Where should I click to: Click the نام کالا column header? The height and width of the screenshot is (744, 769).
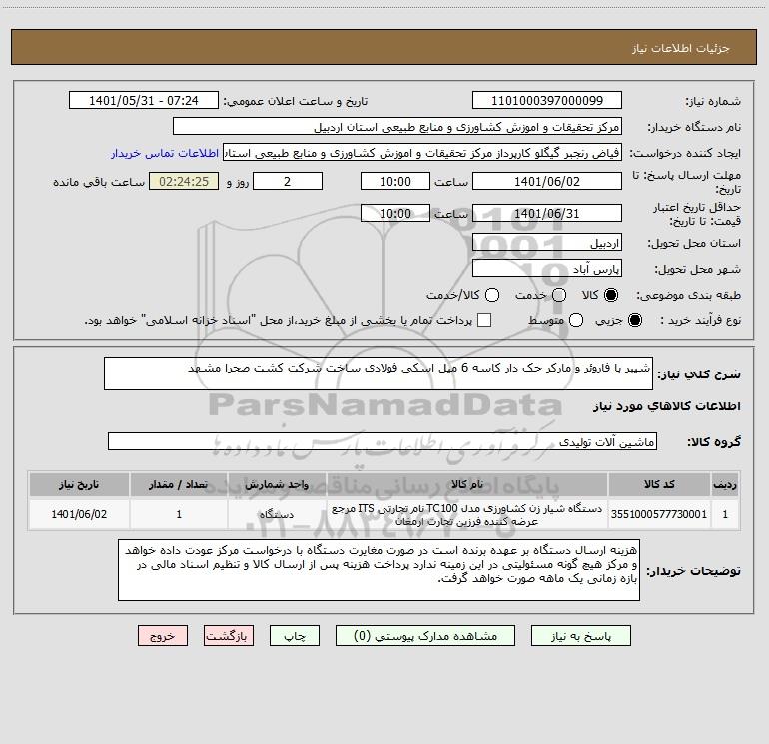pos(467,485)
